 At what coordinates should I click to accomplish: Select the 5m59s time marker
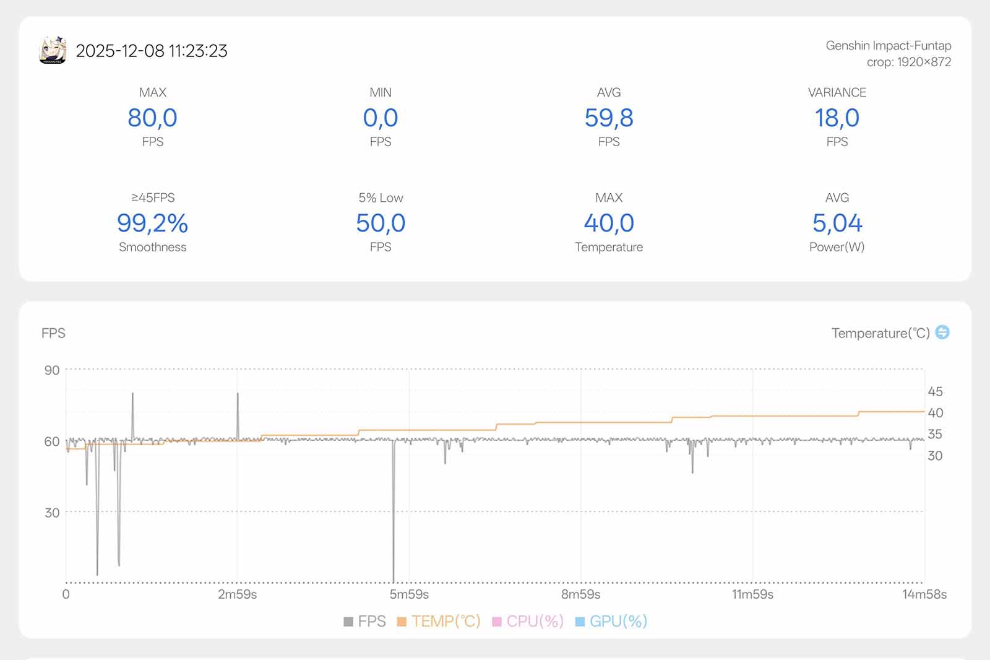click(409, 594)
